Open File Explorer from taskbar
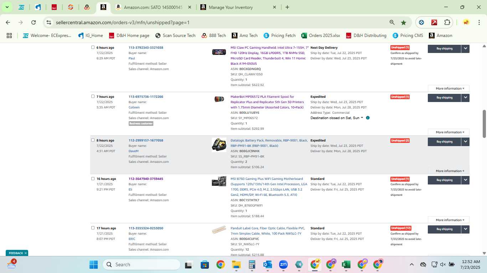Screen dimensions: 487x273 [x=236, y=264]
